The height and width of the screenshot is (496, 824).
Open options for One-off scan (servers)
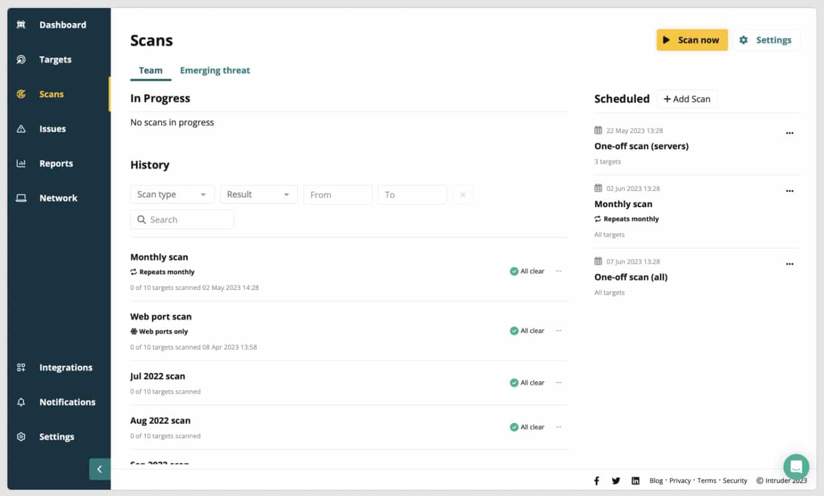[x=789, y=133]
